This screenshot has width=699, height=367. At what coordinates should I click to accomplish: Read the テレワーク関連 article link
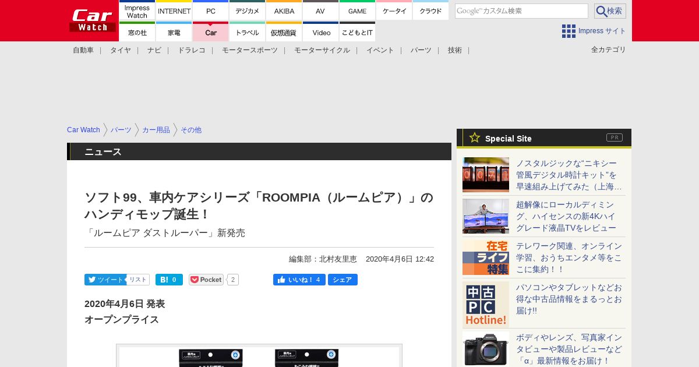[x=569, y=257]
